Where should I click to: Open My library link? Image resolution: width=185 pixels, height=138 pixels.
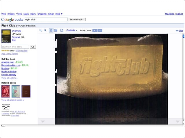click(170, 14)
